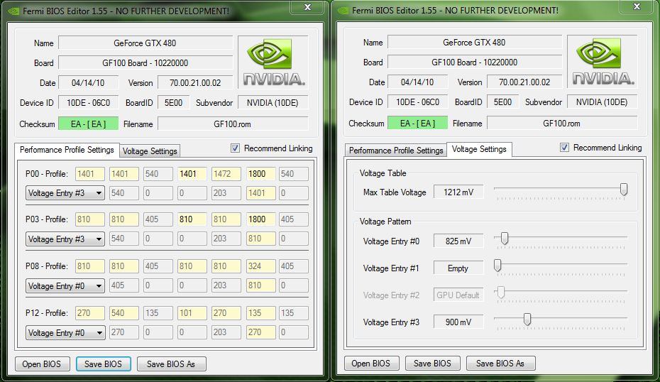Viewport: 660px width, 382px height.
Task: Click the P03 profile 1800 value field
Action: coord(260,219)
